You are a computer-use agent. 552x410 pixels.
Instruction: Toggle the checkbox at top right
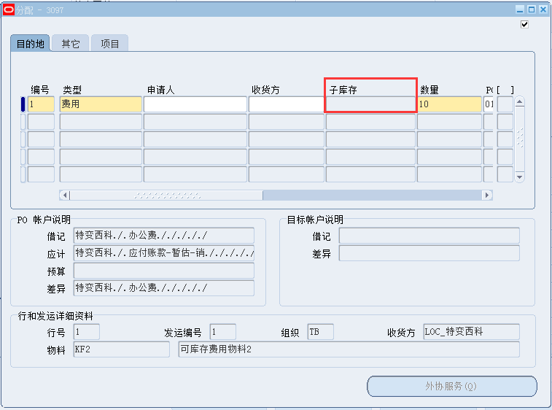(524, 24)
